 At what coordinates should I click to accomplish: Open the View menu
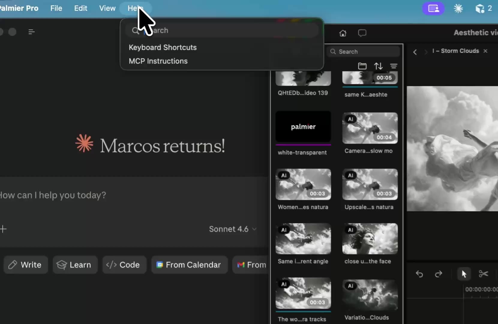click(107, 8)
